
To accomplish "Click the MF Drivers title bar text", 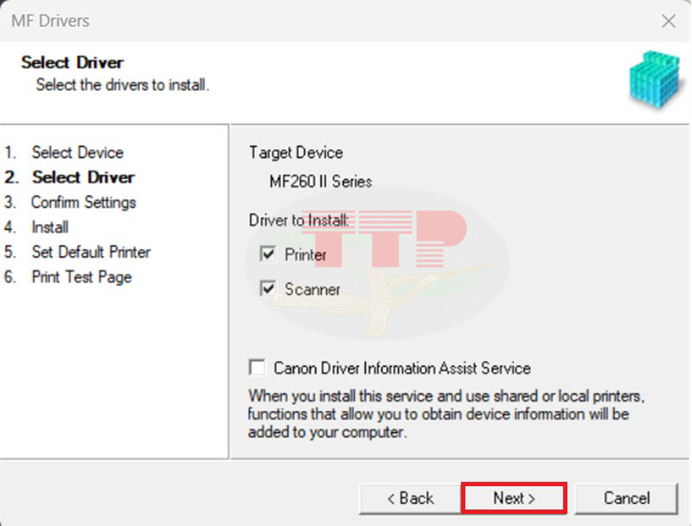I will tap(50, 21).
